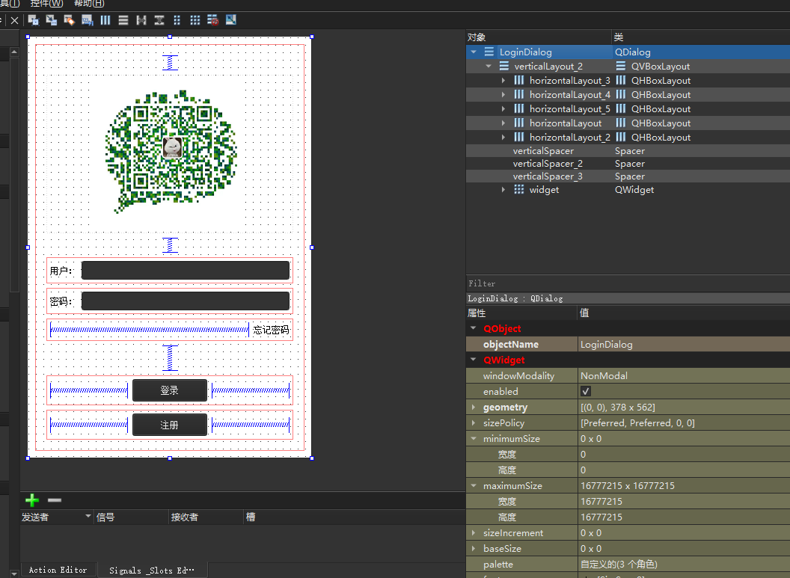Open the 控件(W) menu
The image size is (790, 578).
click(47, 3)
